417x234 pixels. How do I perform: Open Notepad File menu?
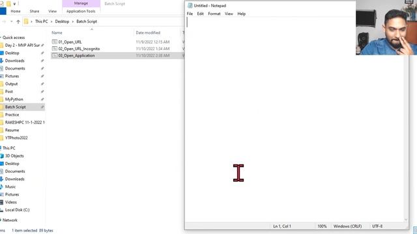pyautogui.click(x=190, y=14)
